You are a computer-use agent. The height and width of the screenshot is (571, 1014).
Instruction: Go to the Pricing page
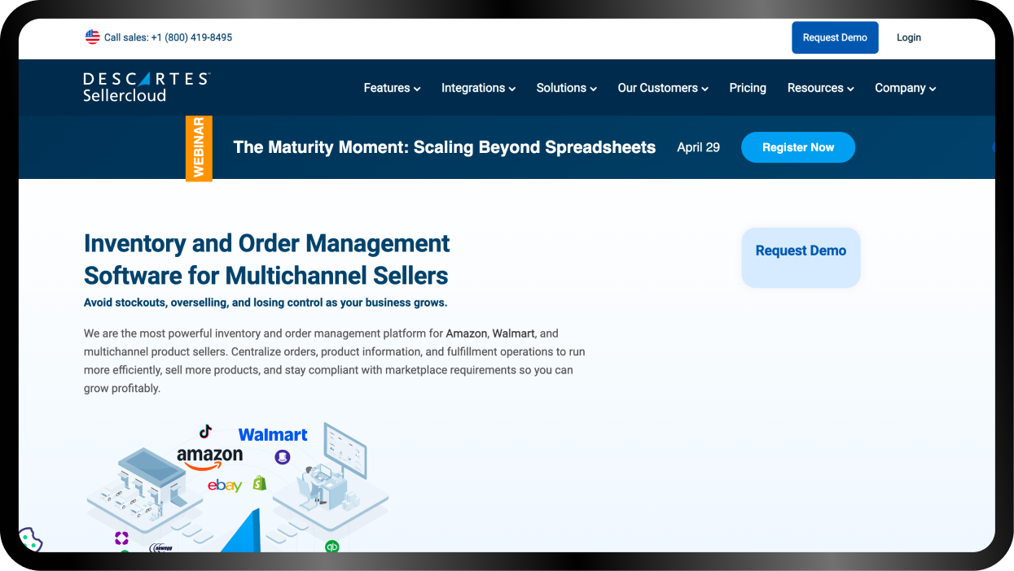pos(748,88)
